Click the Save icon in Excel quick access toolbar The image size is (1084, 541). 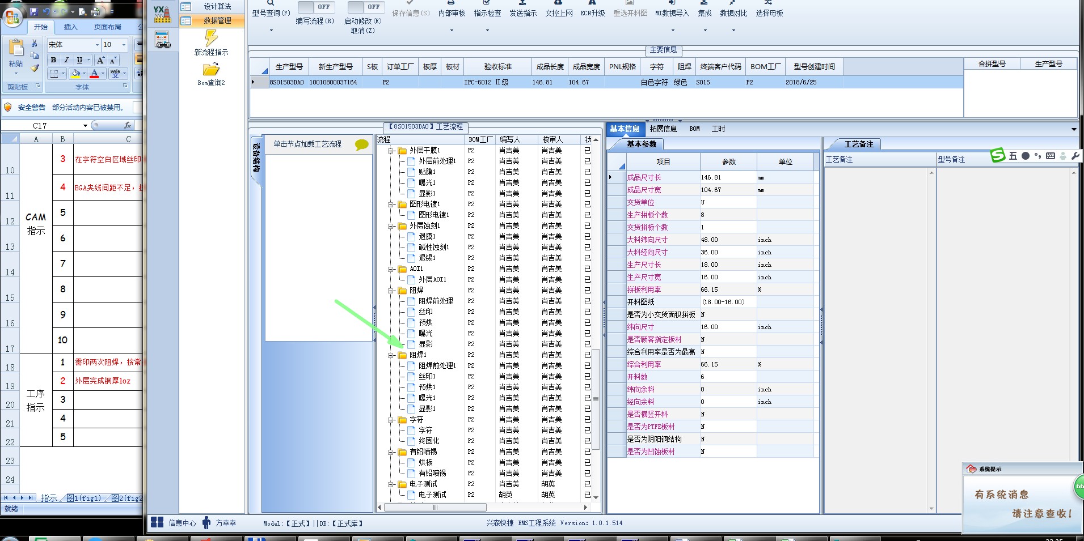click(33, 11)
